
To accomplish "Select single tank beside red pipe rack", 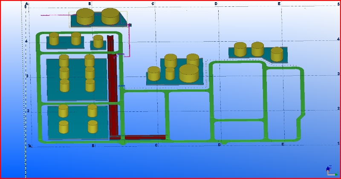I will point(98,41).
